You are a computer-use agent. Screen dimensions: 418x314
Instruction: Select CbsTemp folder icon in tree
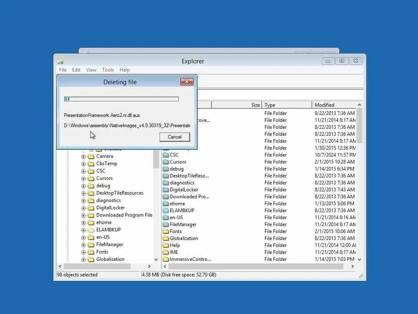click(x=91, y=164)
